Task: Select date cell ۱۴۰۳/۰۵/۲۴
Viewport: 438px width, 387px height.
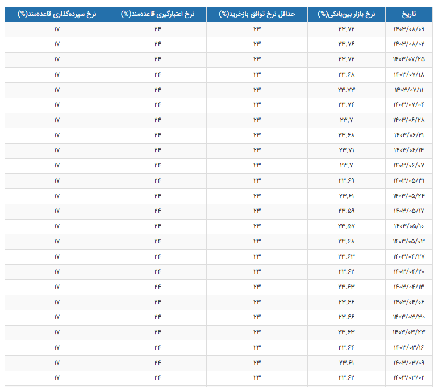Action: point(408,196)
